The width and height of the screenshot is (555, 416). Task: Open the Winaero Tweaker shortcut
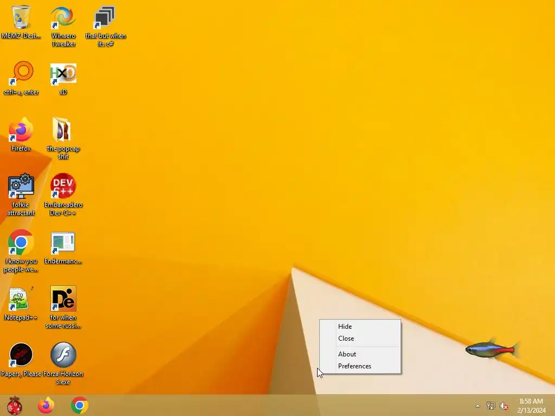(63, 25)
